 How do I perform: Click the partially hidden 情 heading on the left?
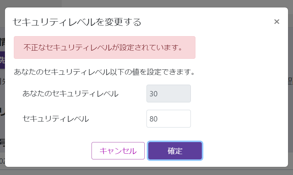tap(2, 43)
